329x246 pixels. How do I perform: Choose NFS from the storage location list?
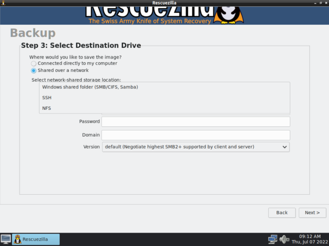(164, 108)
